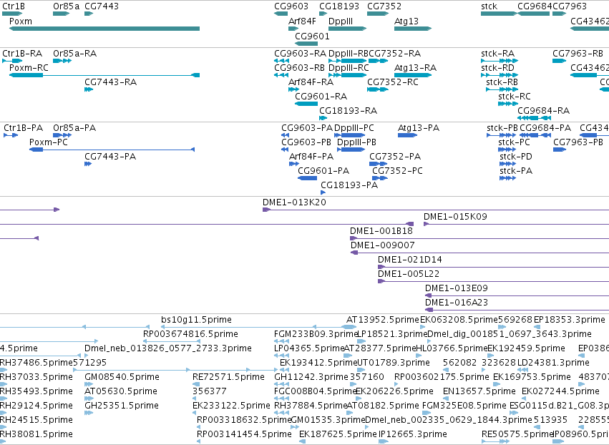Click the CG9601-PA protein label
Image resolution: width=609 pixels, height=445 pixels.
coord(323,171)
